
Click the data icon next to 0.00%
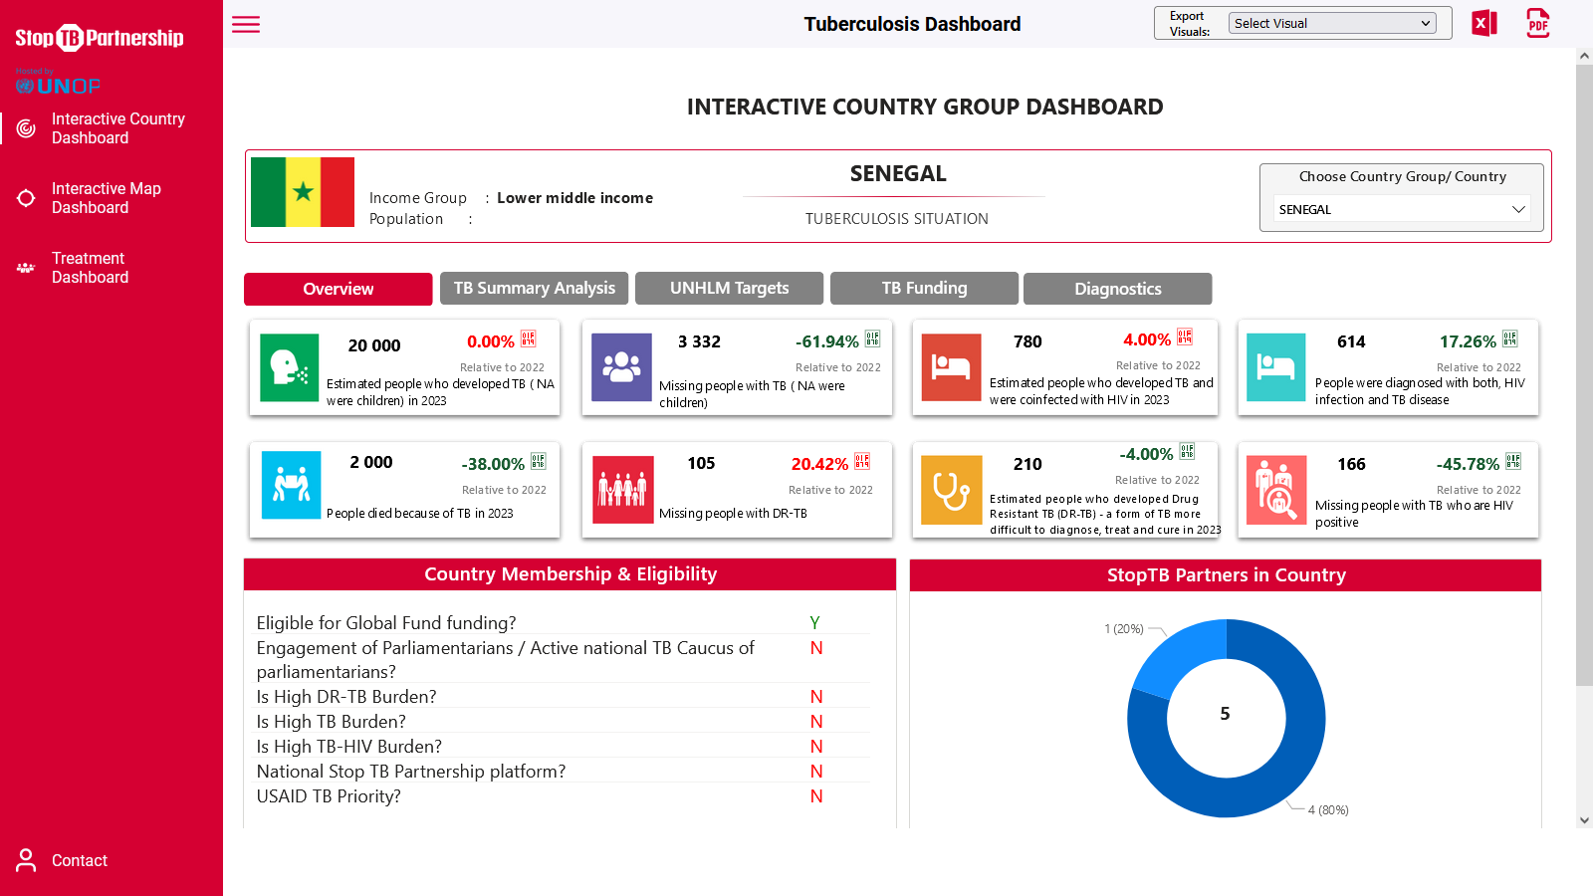tap(529, 339)
